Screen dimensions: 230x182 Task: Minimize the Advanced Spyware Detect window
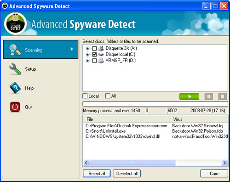206,6
